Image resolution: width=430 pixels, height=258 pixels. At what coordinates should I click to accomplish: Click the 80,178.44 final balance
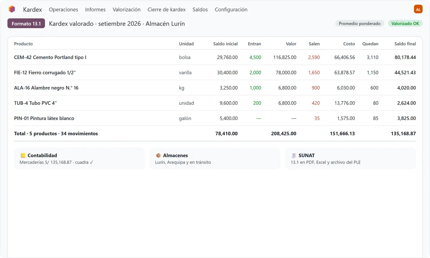405,57
